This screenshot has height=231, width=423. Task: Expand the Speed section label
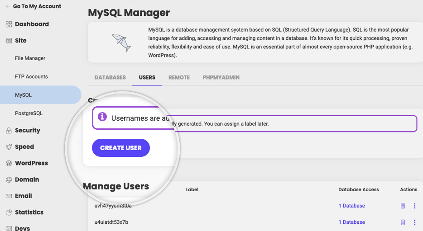point(24,147)
